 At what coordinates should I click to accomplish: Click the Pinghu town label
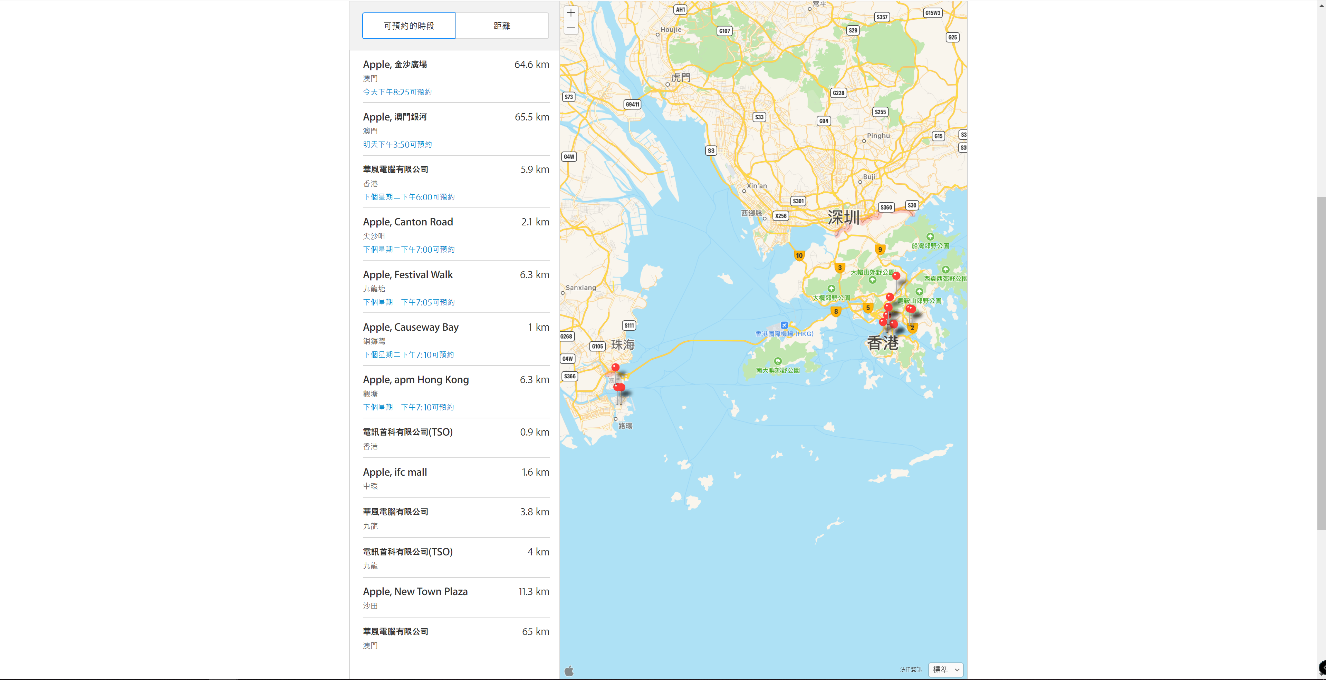coord(878,136)
